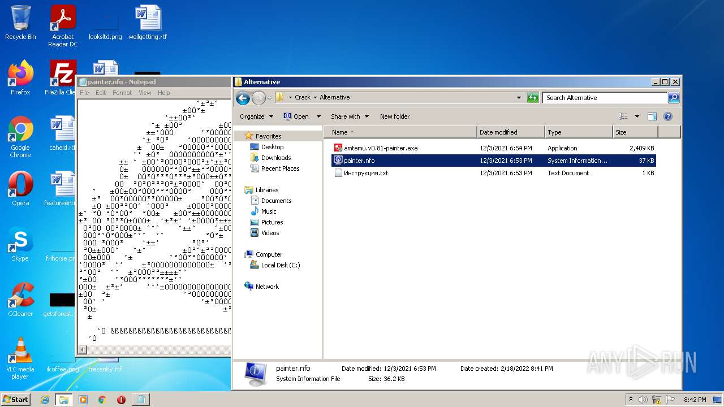Viewport: 724px width, 407px height.
Task: Open Notepad Edit menu
Action: pos(101,93)
